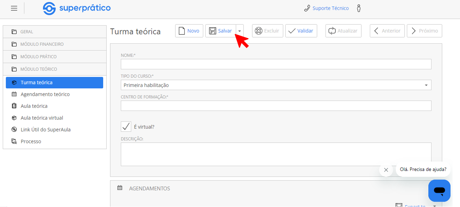Open the Salvar dropdown arrow

click(240, 31)
